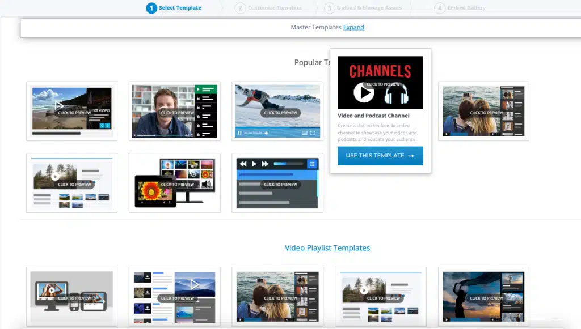Click the volume bar in audio player template
Viewport: 581px width, 329px height.
288,164
